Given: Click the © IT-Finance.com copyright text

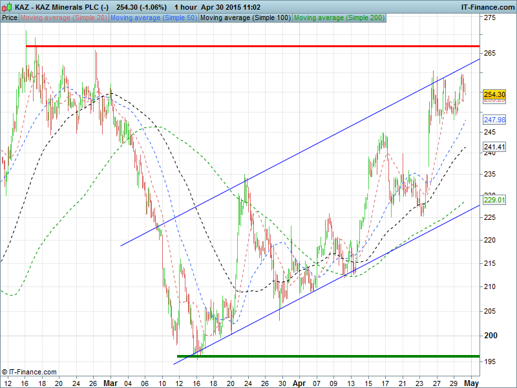Looking at the screenshot, I should [x=30, y=372].
